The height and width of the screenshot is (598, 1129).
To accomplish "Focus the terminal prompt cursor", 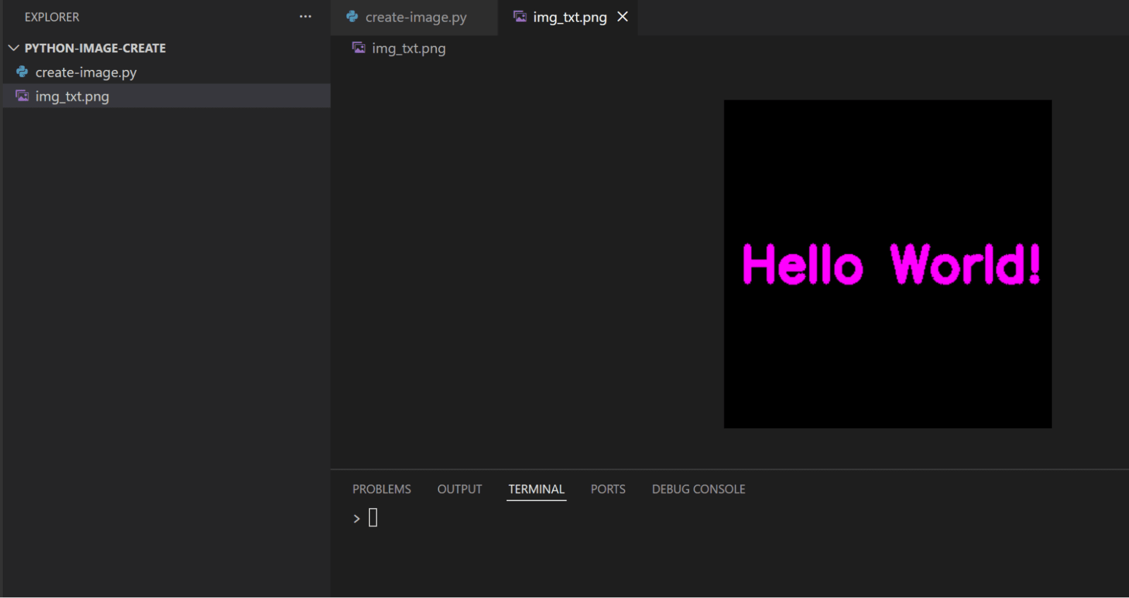I will [x=373, y=518].
